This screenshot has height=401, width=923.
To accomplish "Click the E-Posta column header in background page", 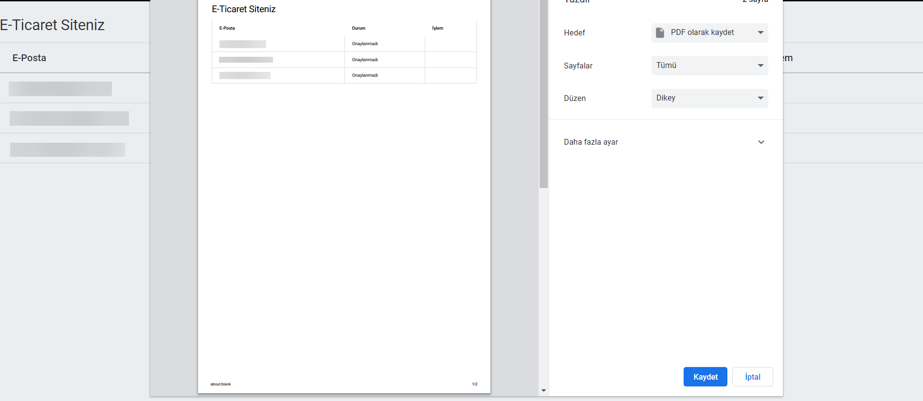I will [29, 58].
